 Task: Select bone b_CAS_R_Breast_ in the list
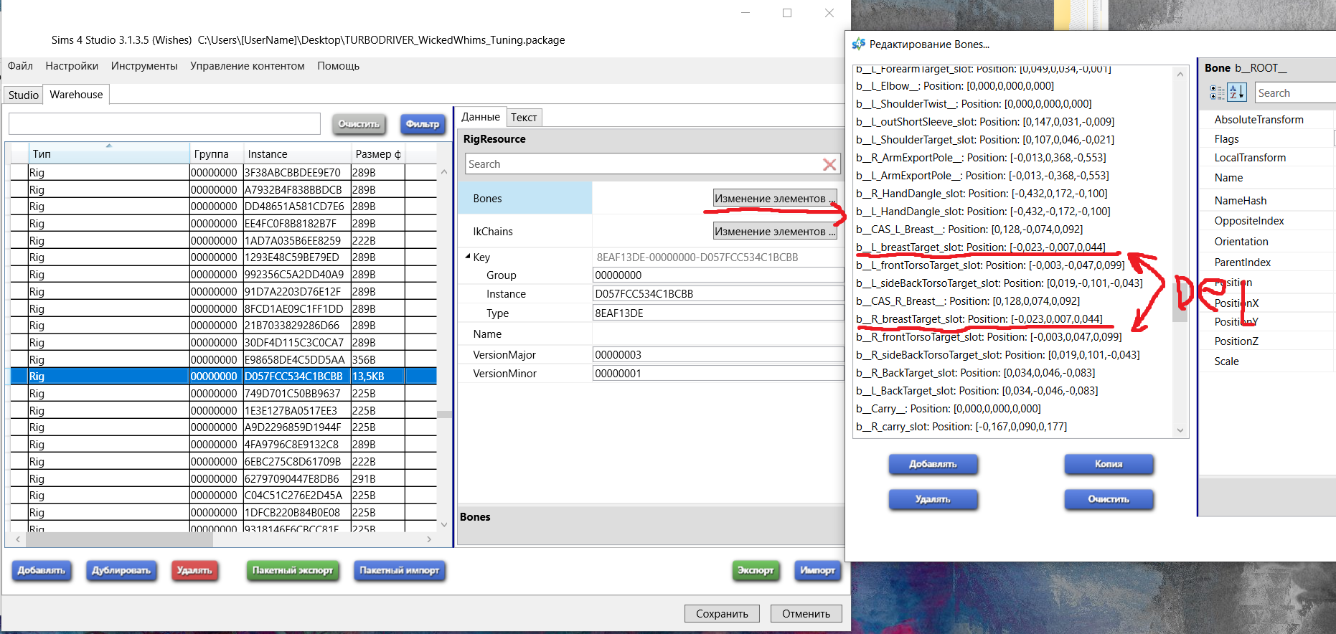click(968, 301)
